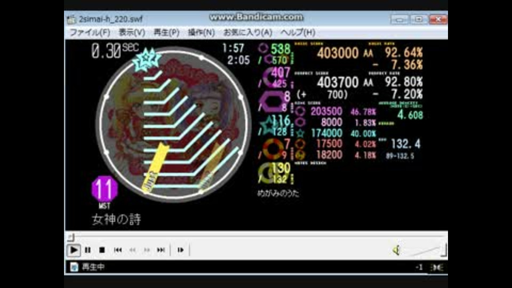
Task: Stop the playback
Action: (x=102, y=250)
